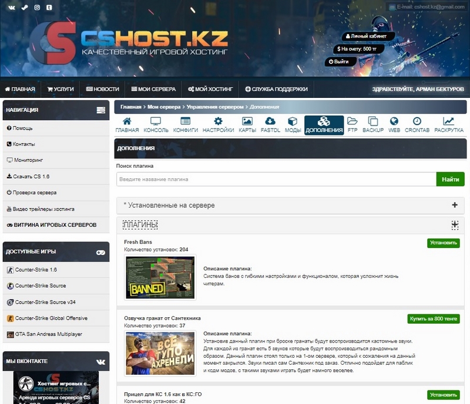Viewport: 470px width, 404px height.
Task: Open the Twitch icon in header
Action: pyautogui.click(x=49, y=8)
